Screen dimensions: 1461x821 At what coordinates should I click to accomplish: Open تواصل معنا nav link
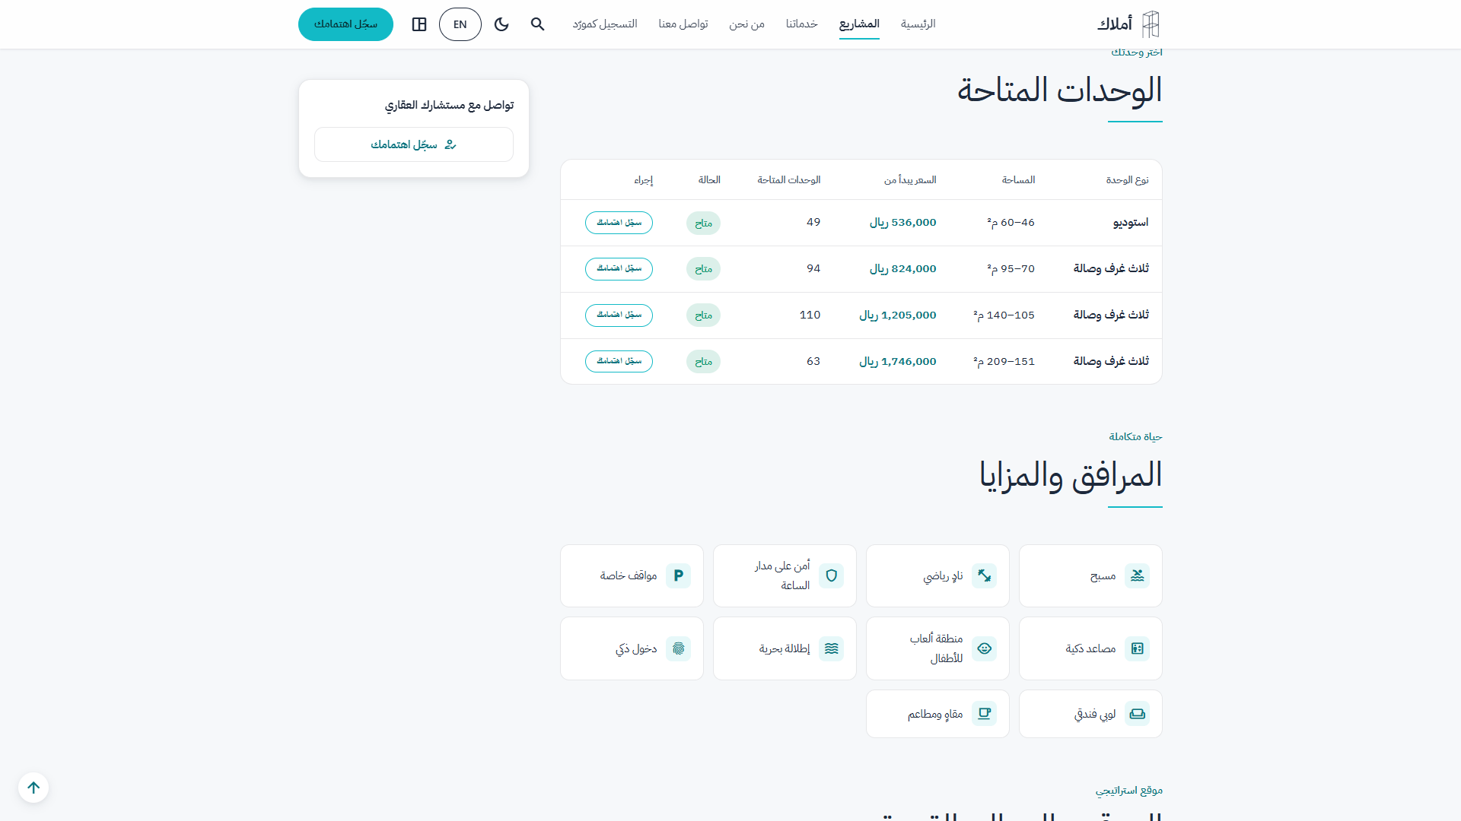(x=683, y=24)
